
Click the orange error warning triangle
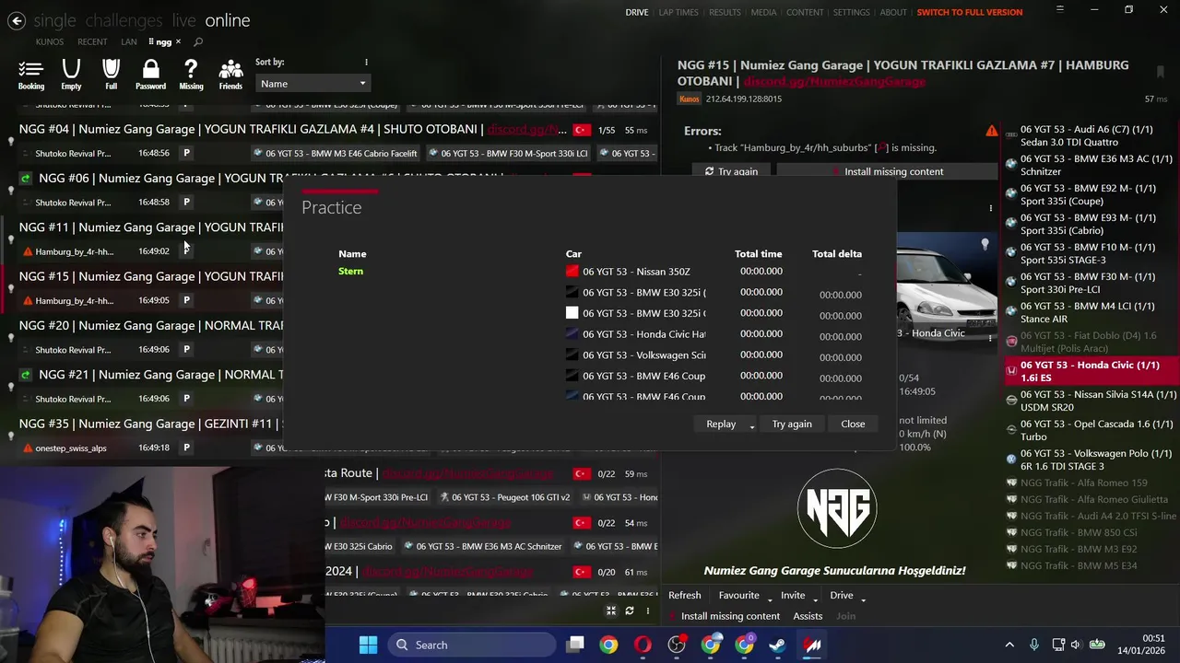click(991, 131)
